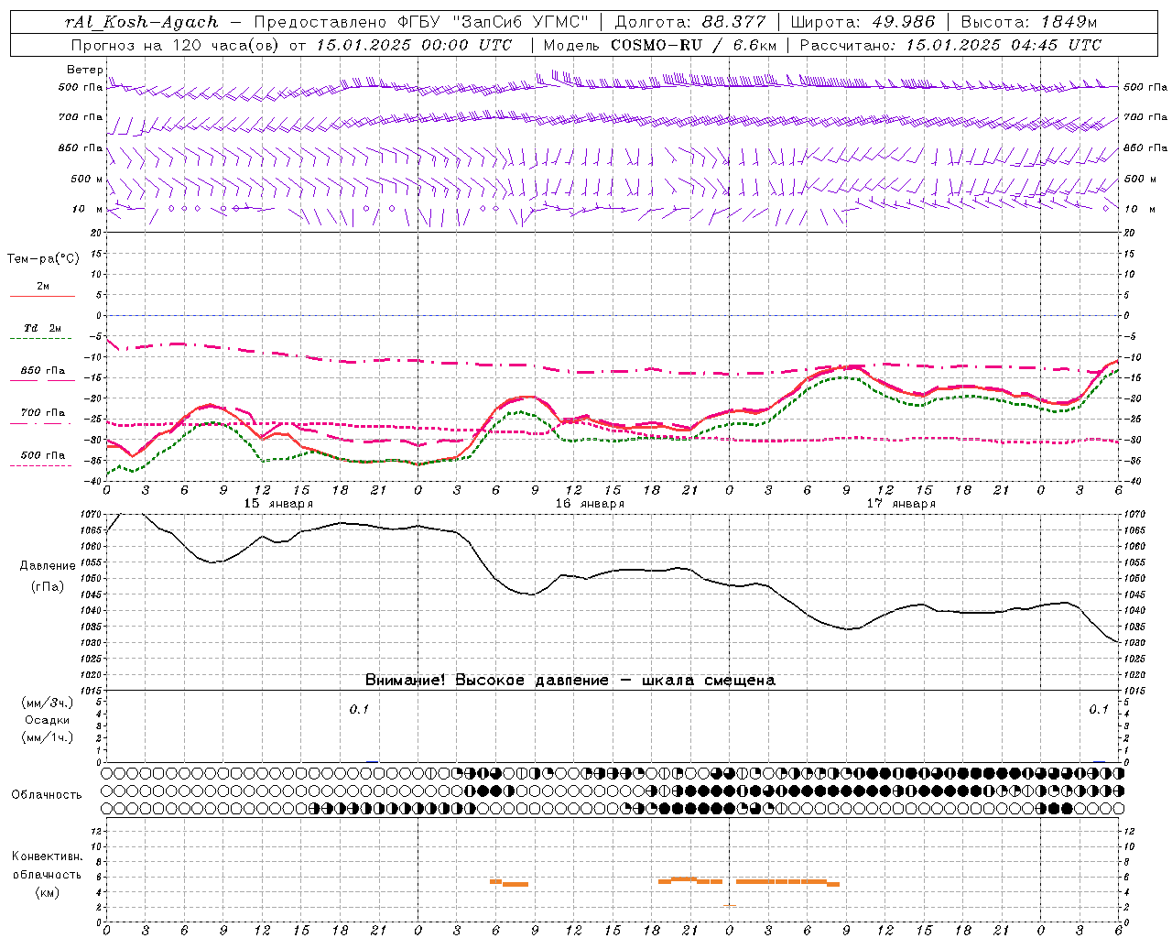
Task: Click the 2м temperature legend entry
Action: [43, 287]
